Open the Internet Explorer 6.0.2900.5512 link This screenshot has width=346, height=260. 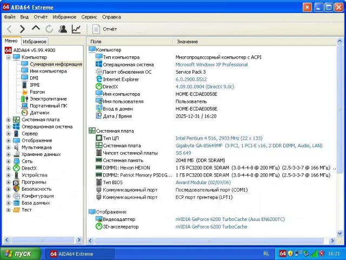coord(191,80)
